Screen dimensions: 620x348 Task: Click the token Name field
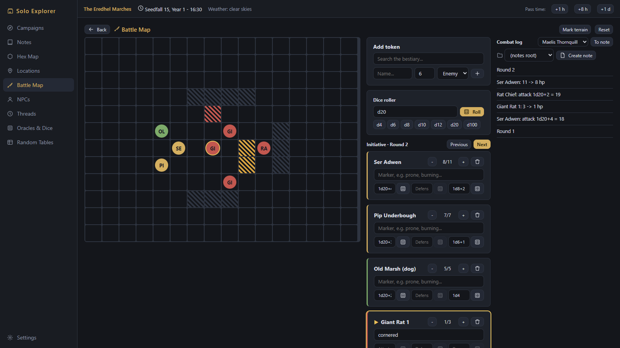tap(393, 73)
